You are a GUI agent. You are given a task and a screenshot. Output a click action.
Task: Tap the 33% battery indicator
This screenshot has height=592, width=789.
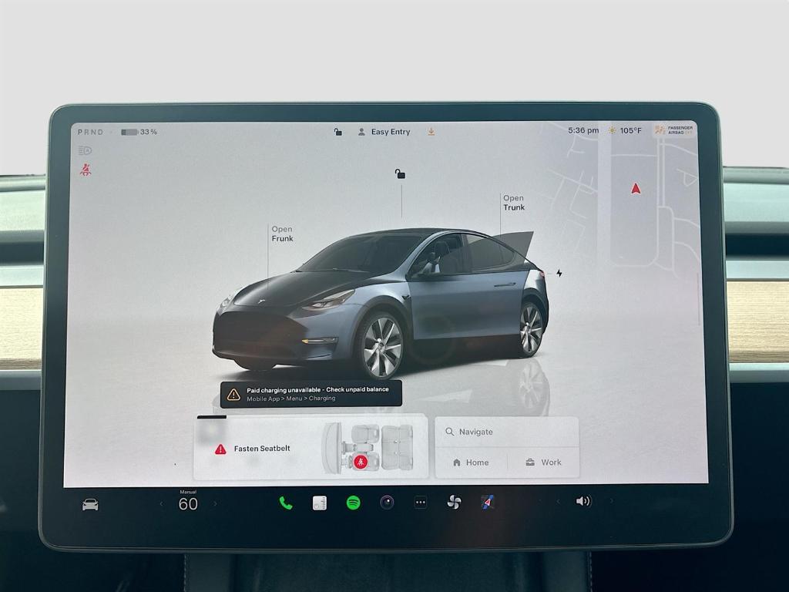point(139,132)
